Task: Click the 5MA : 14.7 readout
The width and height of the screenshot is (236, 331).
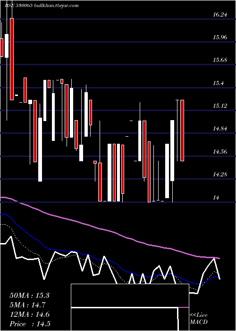Action: tap(27, 305)
